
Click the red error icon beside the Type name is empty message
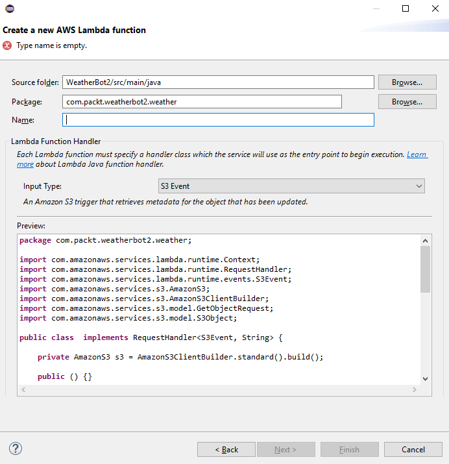[x=7, y=45]
